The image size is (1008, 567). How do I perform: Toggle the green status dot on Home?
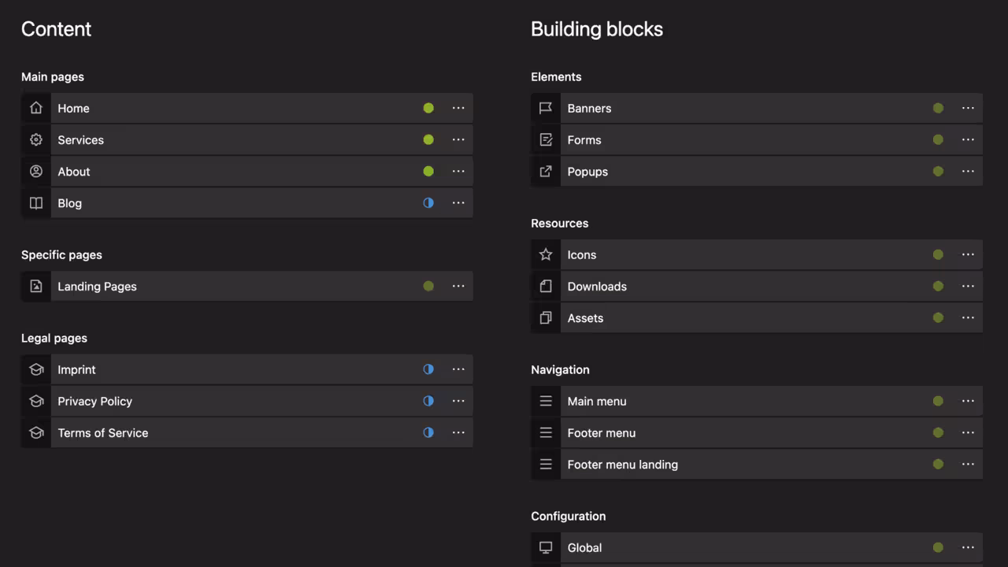(428, 108)
